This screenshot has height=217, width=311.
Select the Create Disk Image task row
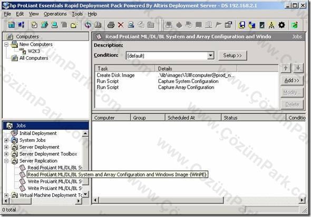click(186, 75)
